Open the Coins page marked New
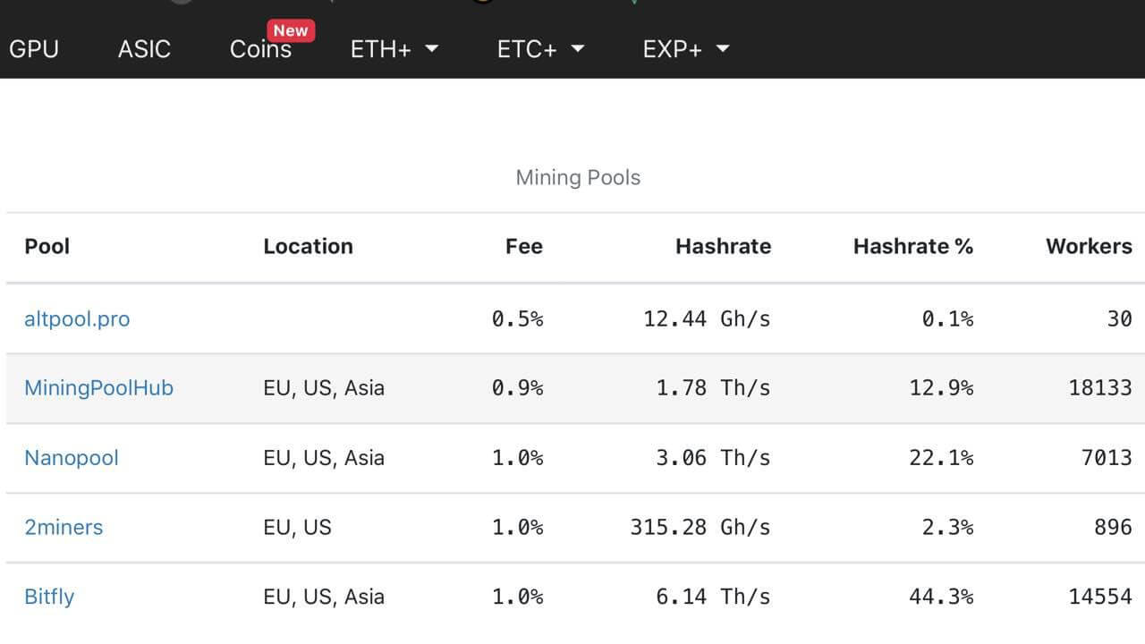Screen dimensions: 1145x644 259,49
